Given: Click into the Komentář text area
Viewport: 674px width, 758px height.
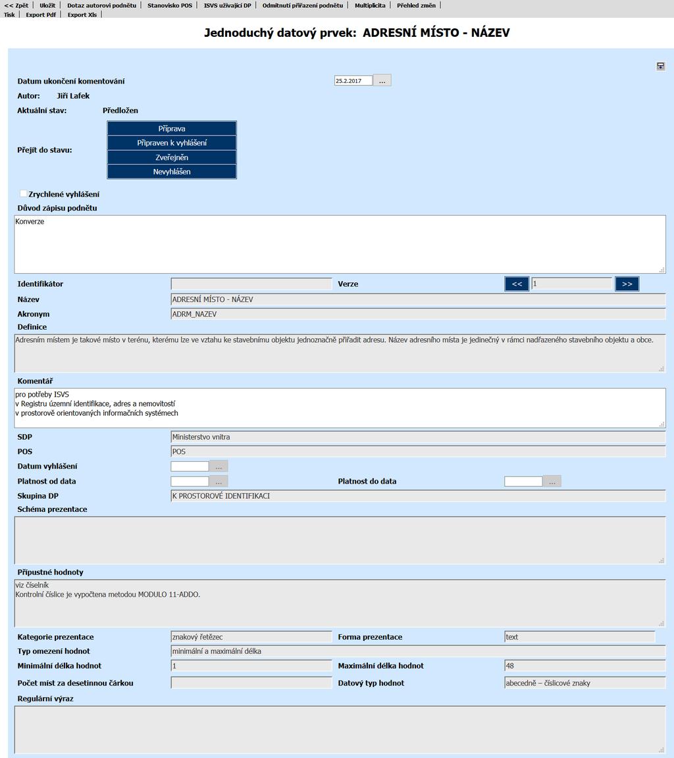Looking at the screenshot, I should pos(340,407).
